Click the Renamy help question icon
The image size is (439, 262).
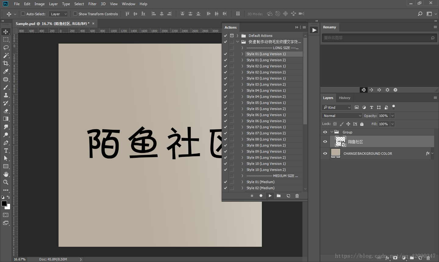[x=395, y=90]
